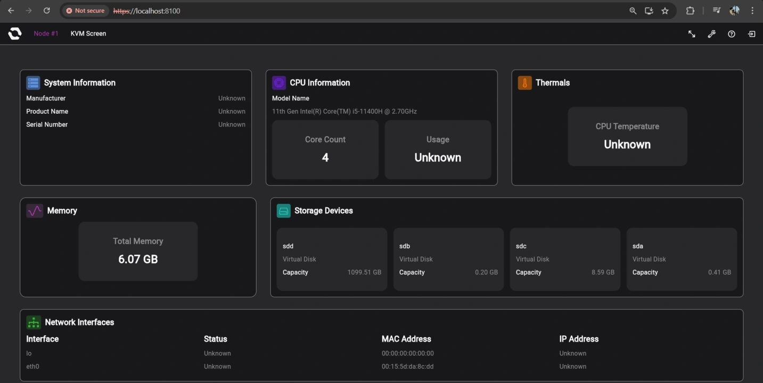Bookmark the page with the star icon
This screenshot has height=383, width=763.
point(664,10)
